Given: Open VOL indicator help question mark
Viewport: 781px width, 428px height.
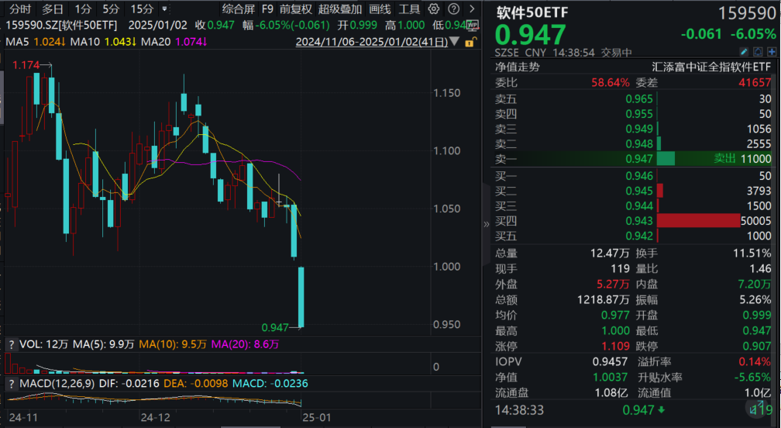Looking at the screenshot, I should coord(11,344).
